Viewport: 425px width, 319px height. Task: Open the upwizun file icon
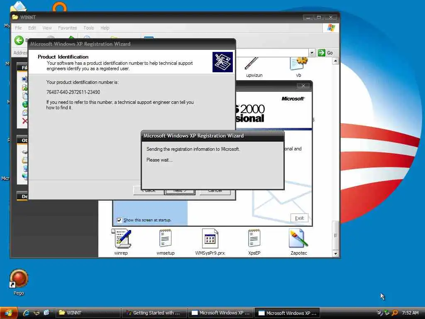252,64
